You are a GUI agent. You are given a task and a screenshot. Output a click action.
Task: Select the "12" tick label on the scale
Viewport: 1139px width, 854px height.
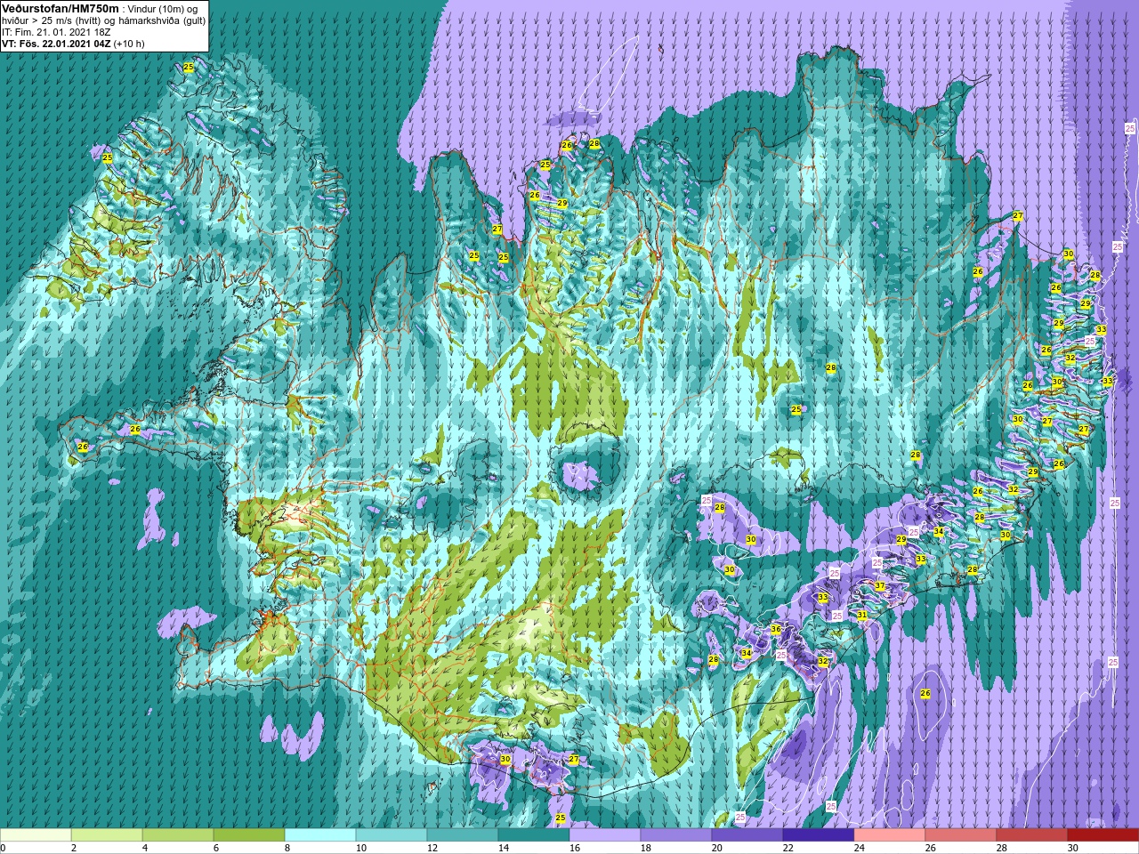(432, 848)
